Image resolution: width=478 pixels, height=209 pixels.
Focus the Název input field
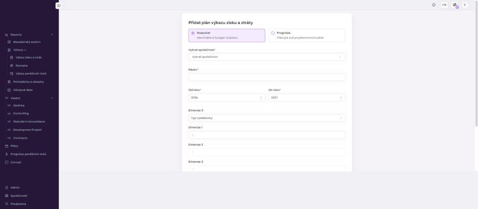267,77
